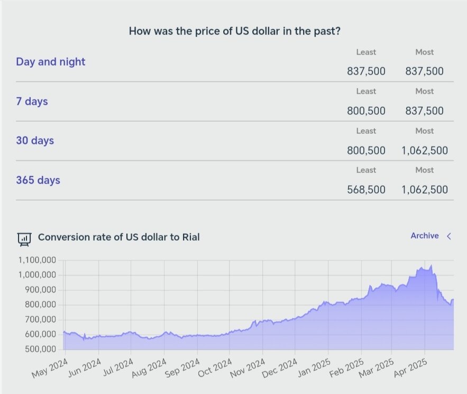Click the Day and night most value 837,500
Screen dimensions: 467x394
(x=424, y=71)
